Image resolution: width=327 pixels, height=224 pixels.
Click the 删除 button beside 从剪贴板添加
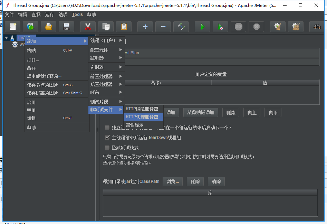pos(231,113)
